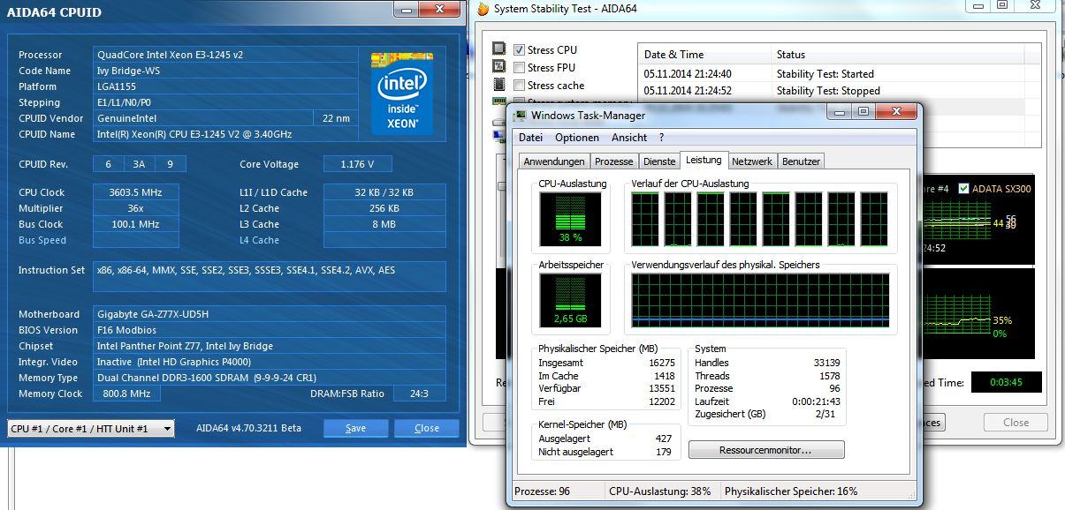This screenshot has height=510, width=1065.
Task: Switch to the Dienste tab
Action: pos(659,161)
